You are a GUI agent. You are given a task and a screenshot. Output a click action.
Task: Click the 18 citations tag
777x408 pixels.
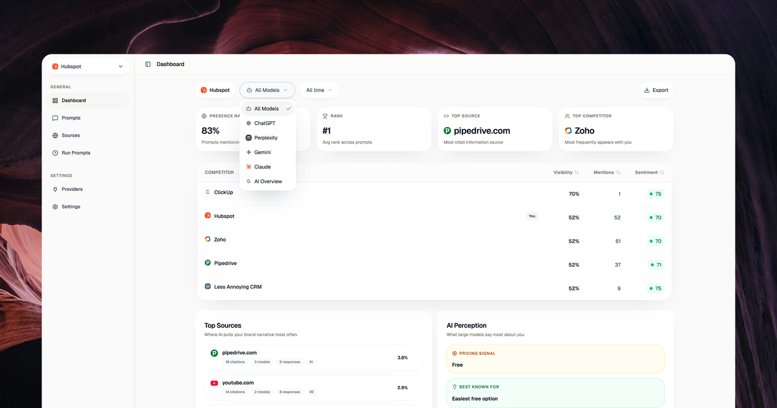pyautogui.click(x=235, y=362)
